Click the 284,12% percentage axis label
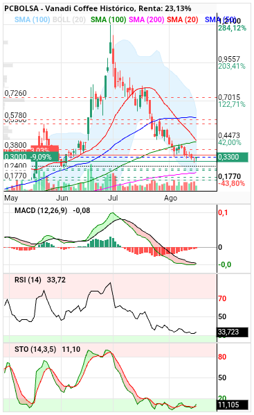Image resolution: width=254 pixels, height=415 pixels. click(232, 28)
